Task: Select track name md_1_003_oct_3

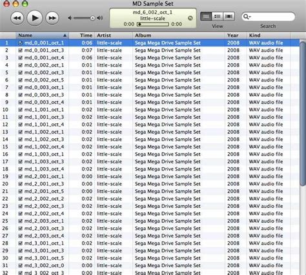Action: 44,162
